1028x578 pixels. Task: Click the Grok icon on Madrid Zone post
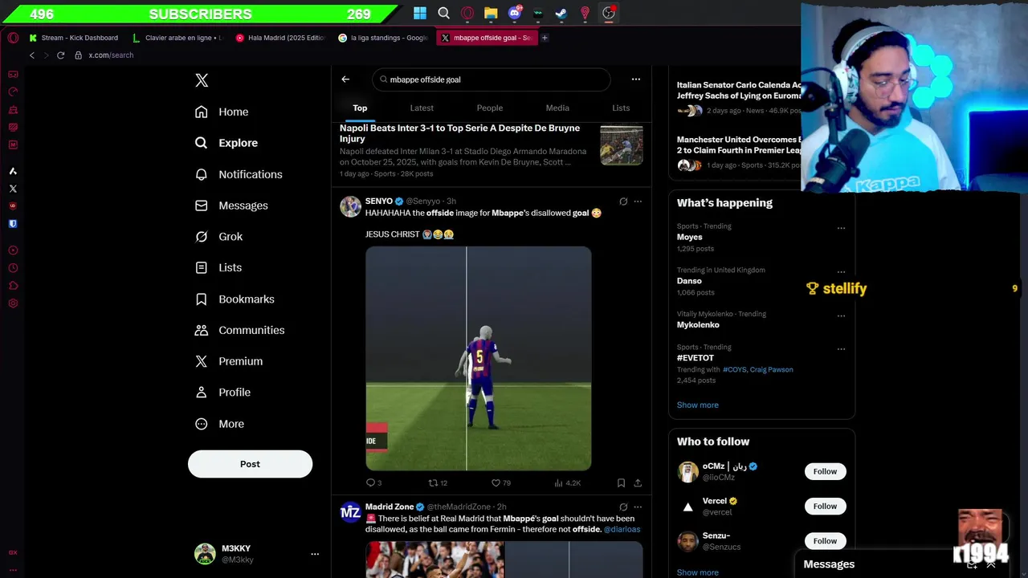click(623, 507)
